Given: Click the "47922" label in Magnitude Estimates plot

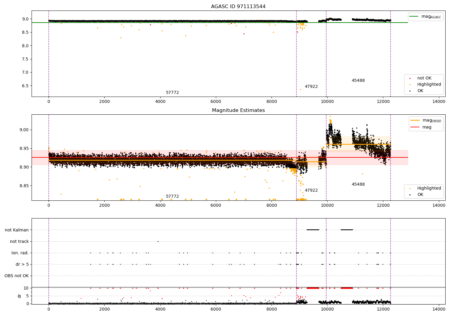Looking at the screenshot, I should coord(311,191).
